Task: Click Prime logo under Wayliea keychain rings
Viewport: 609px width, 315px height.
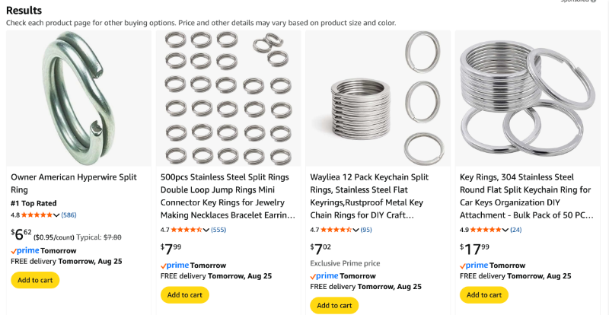Action: [324, 275]
